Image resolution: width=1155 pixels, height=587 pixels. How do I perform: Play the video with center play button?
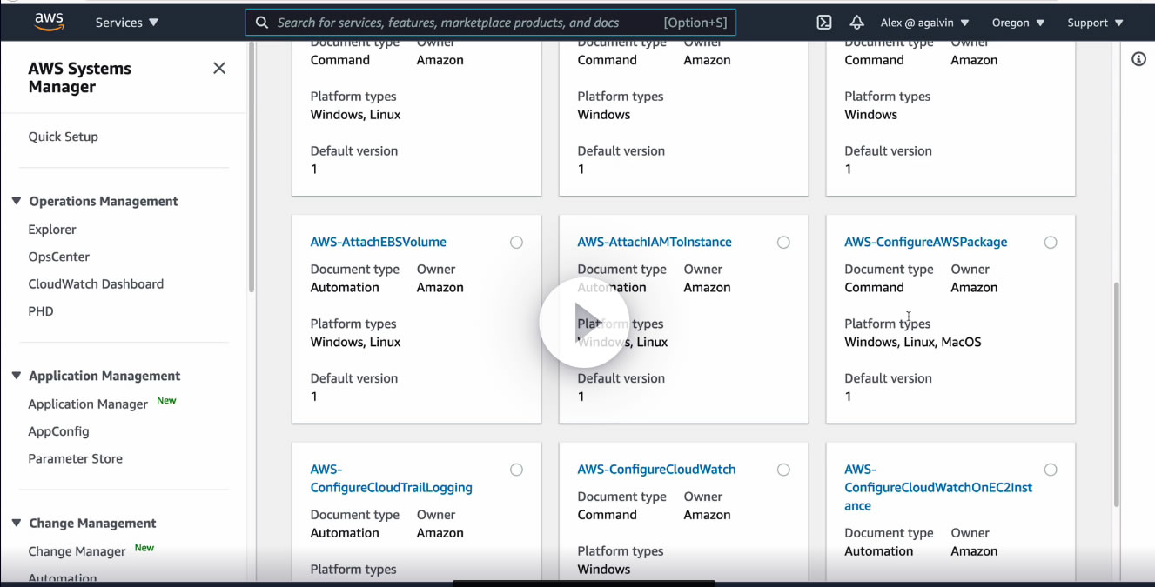pos(584,323)
